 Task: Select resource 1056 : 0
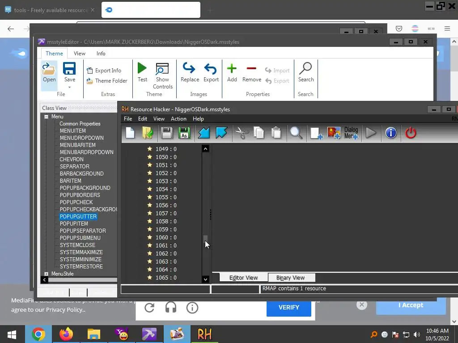pyautogui.click(x=166, y=205)
